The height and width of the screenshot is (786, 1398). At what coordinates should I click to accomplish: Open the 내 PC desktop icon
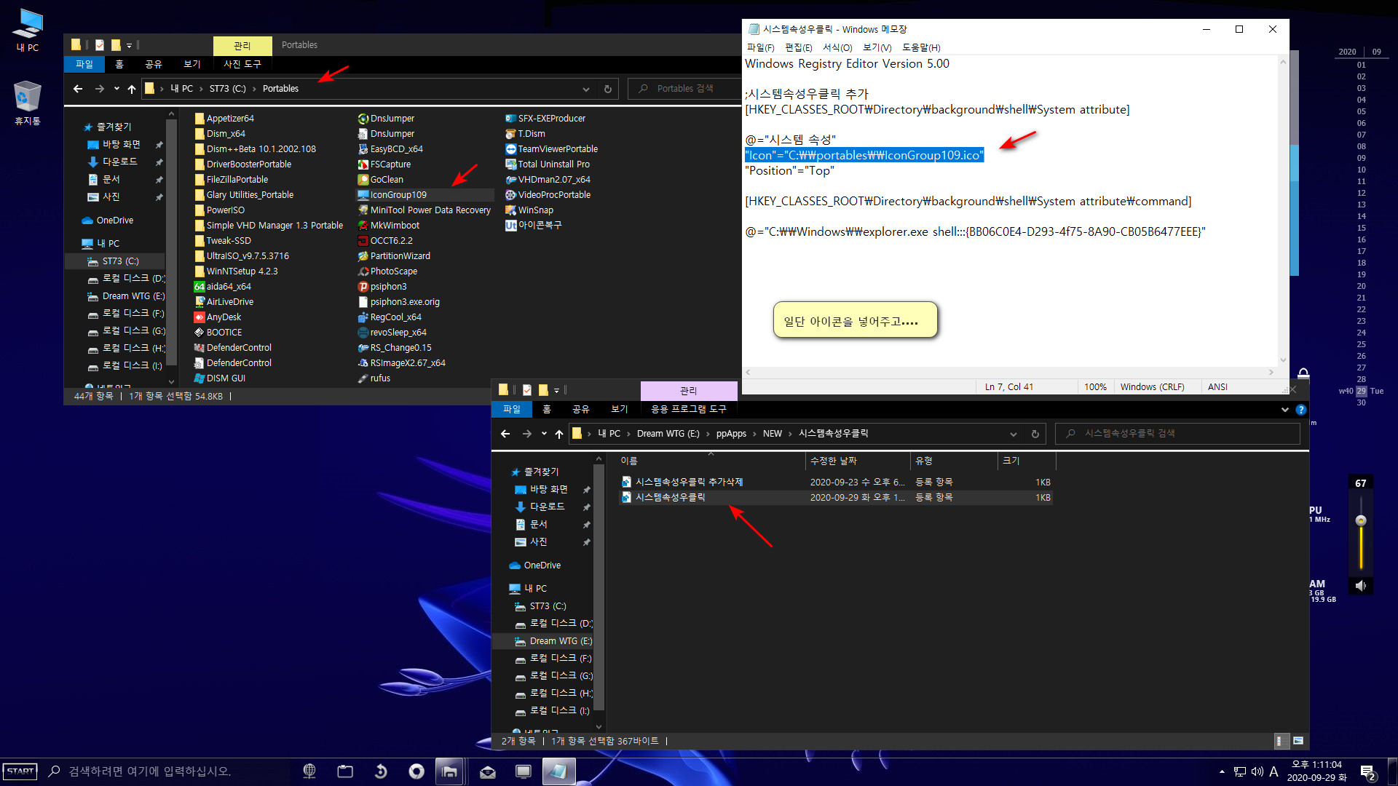click(x=28, y=31)
